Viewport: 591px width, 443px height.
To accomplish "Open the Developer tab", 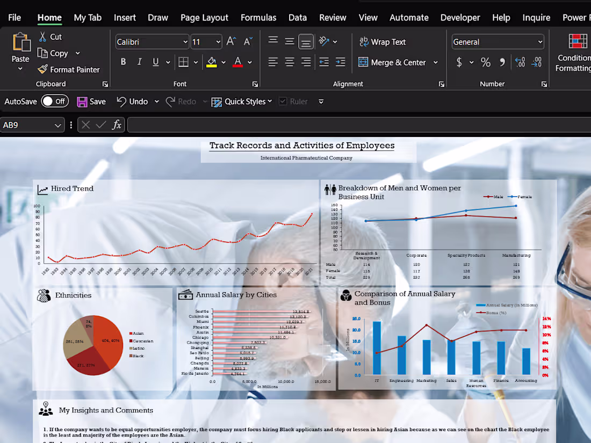I will point(460,17).
